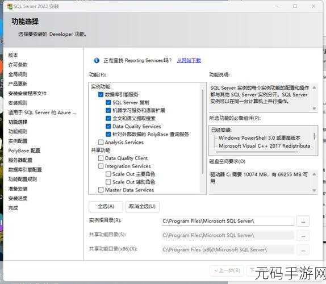Select 全局规则 in the setup steps list
326x284 pixels.
(x=18, y=74)
